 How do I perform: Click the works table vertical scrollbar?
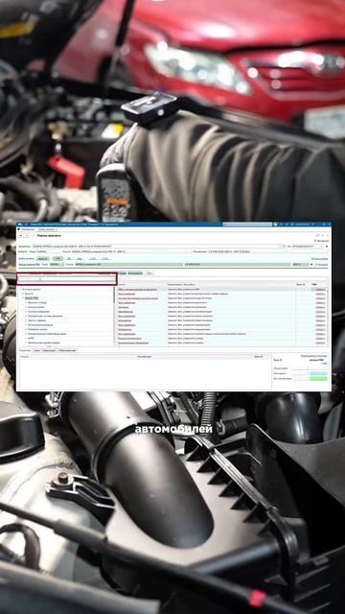[x=328, y=316]
